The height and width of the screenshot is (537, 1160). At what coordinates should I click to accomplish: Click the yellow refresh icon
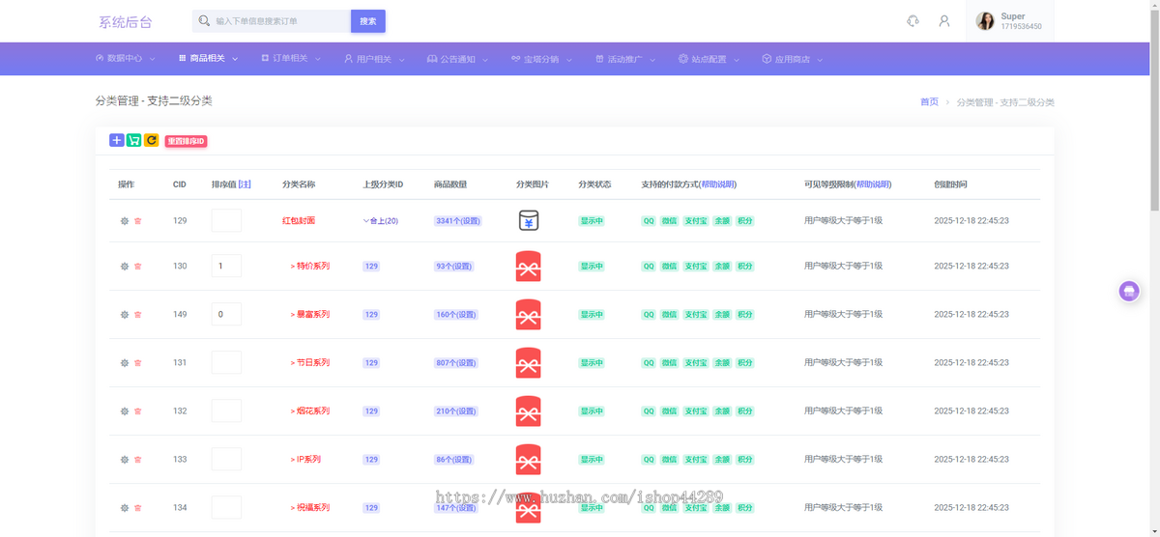(152, 140)
